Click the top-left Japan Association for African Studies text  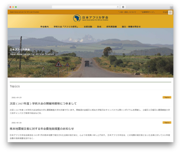(x=24, y=12)
